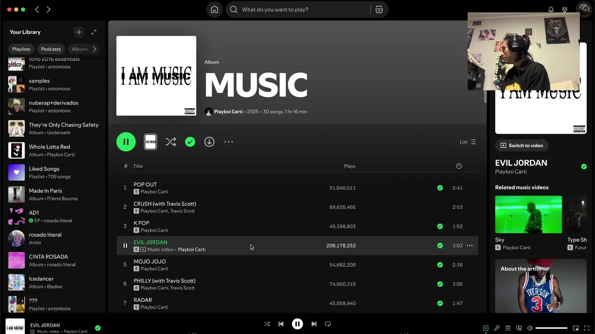Mute the volume speaker icon

pos(530,328)
